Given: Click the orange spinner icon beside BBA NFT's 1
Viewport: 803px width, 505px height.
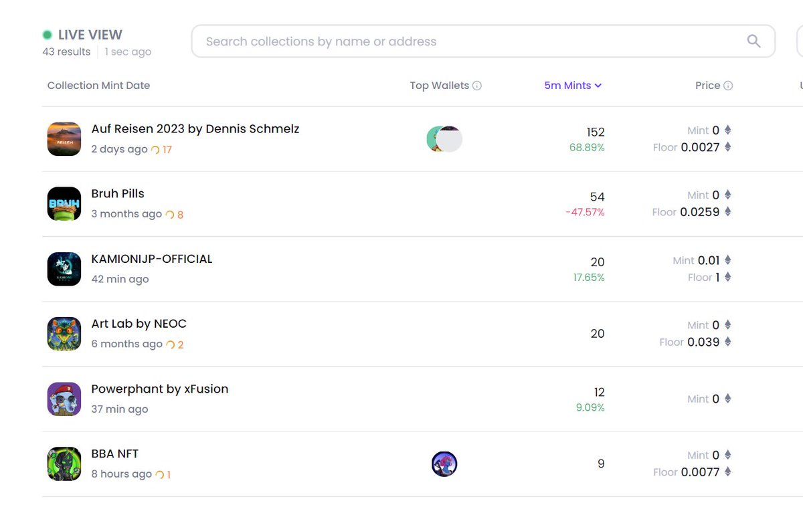Looking at the screenshot, I should coord(160,474).
